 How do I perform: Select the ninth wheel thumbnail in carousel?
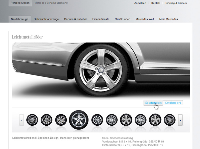tap(155, 120)
